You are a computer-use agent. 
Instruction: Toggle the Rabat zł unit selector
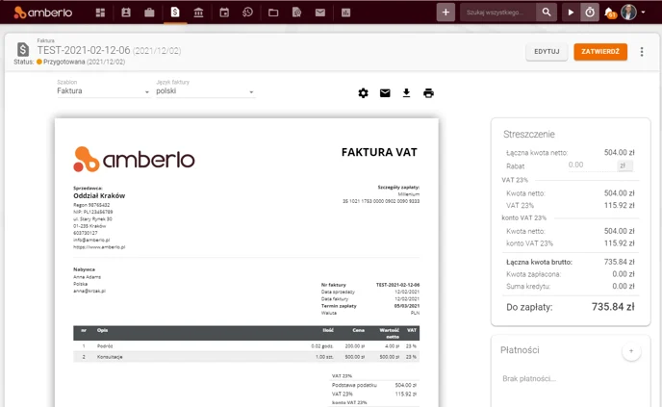[624, 165]
